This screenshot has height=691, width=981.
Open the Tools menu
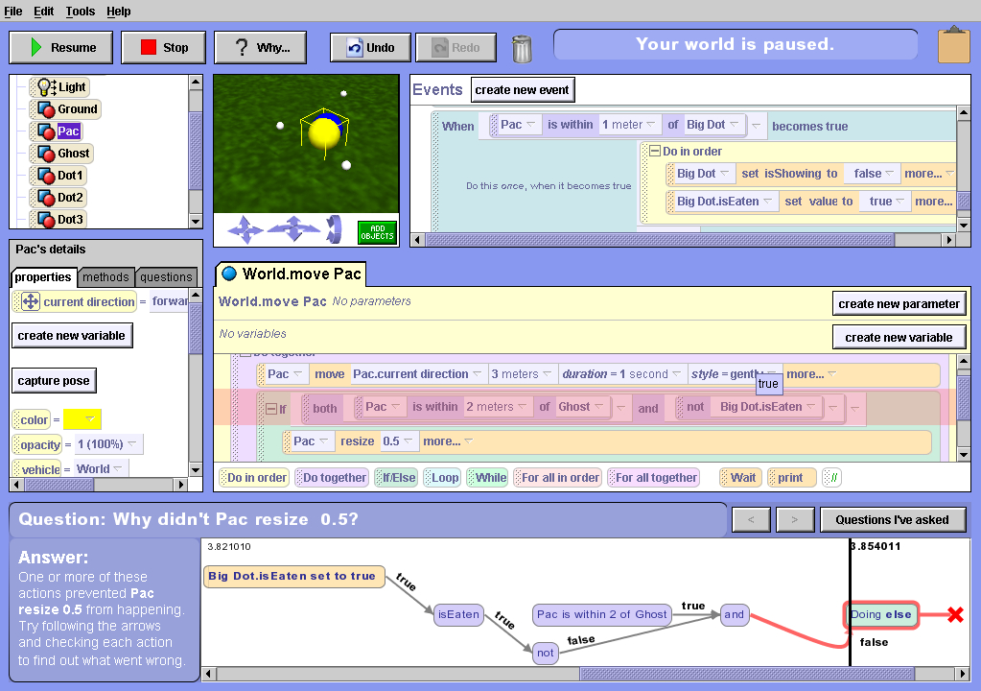80,11
